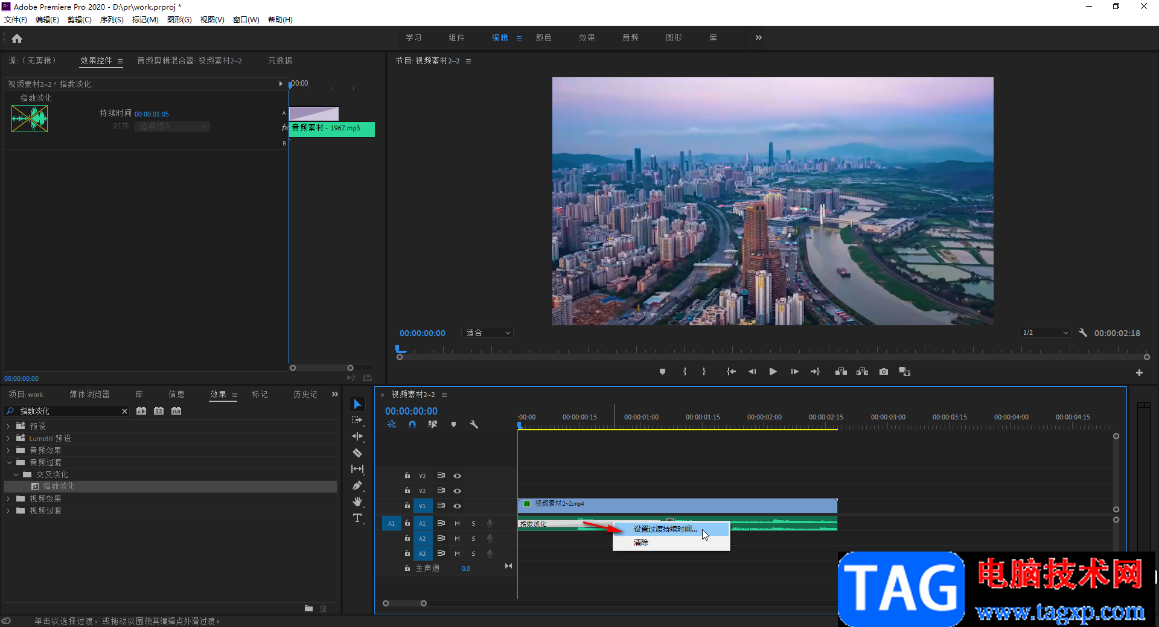This screenshot has height=627, width=1159.
Task: Solo track A3
Action: (x=473, y=553)
